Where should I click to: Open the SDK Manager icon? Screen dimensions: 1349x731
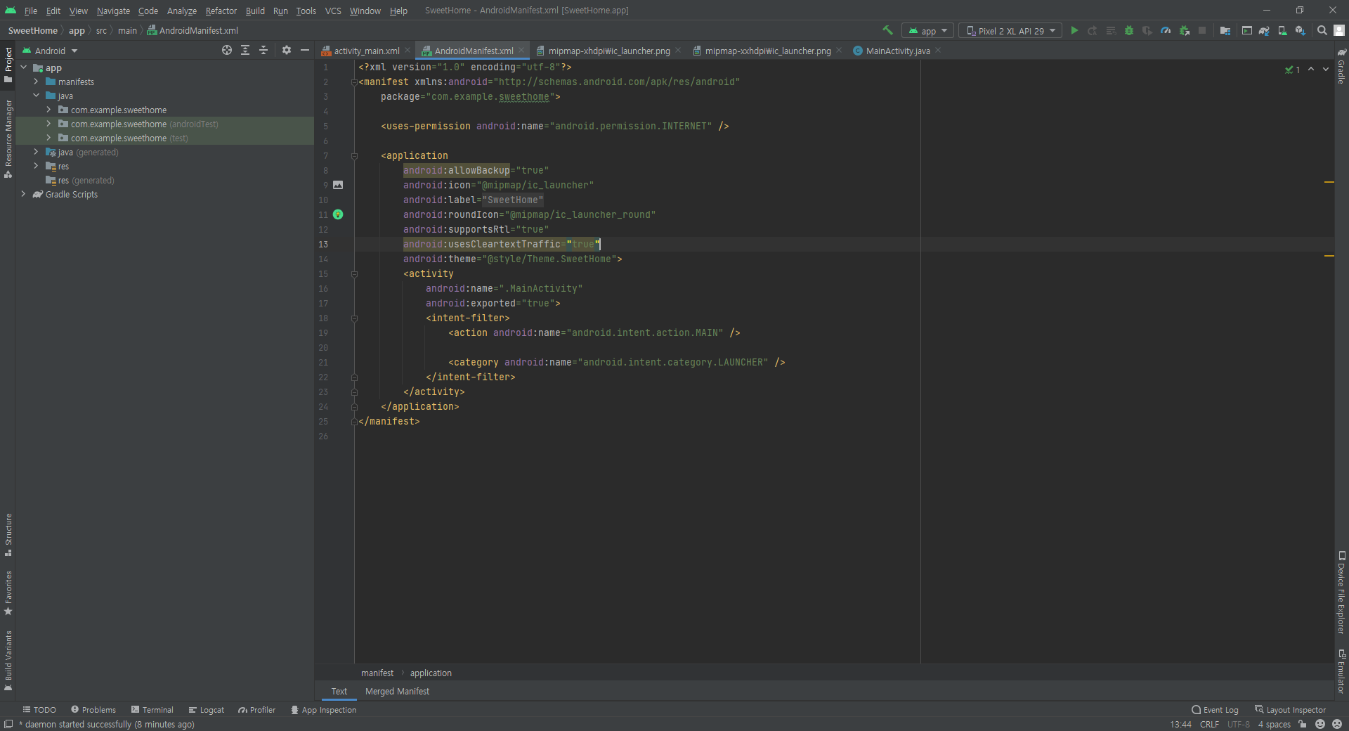point(1300,31)
